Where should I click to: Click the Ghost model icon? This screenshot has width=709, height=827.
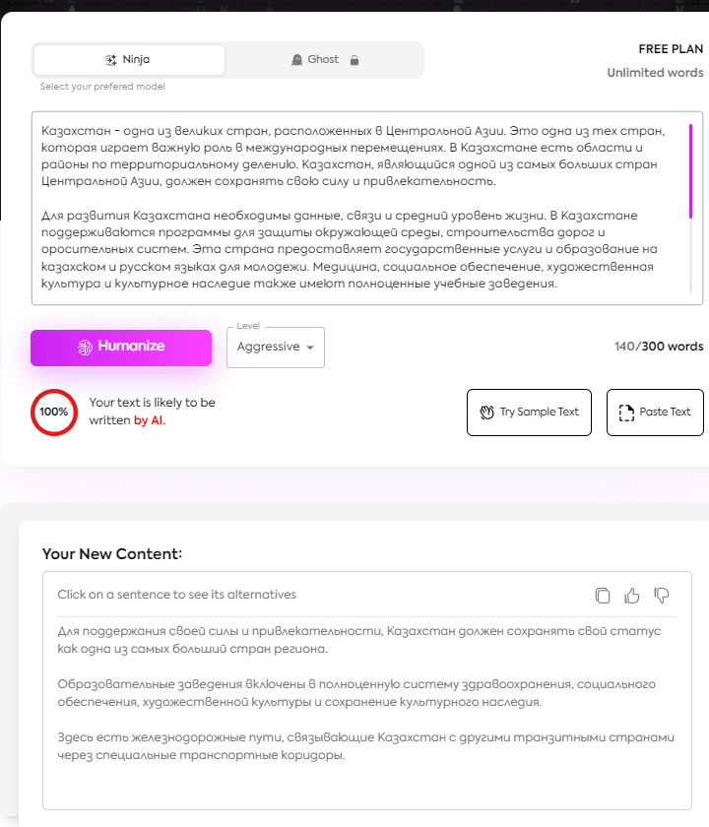coord(296,60)
